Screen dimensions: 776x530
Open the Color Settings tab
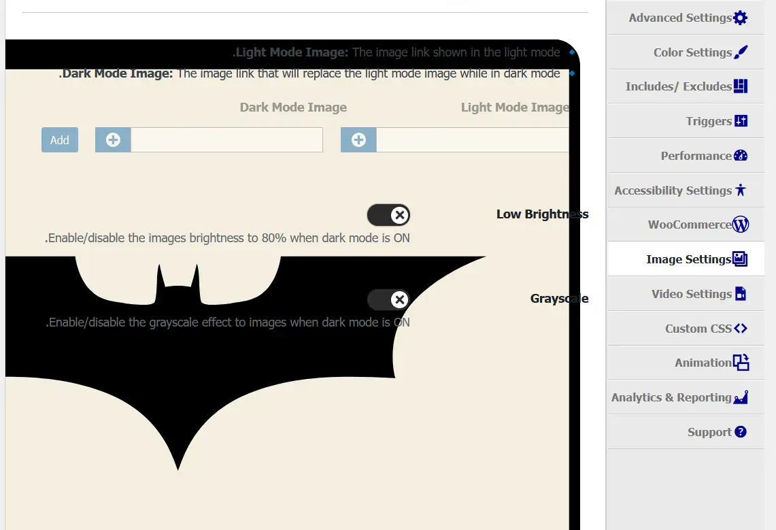[686, 52]
